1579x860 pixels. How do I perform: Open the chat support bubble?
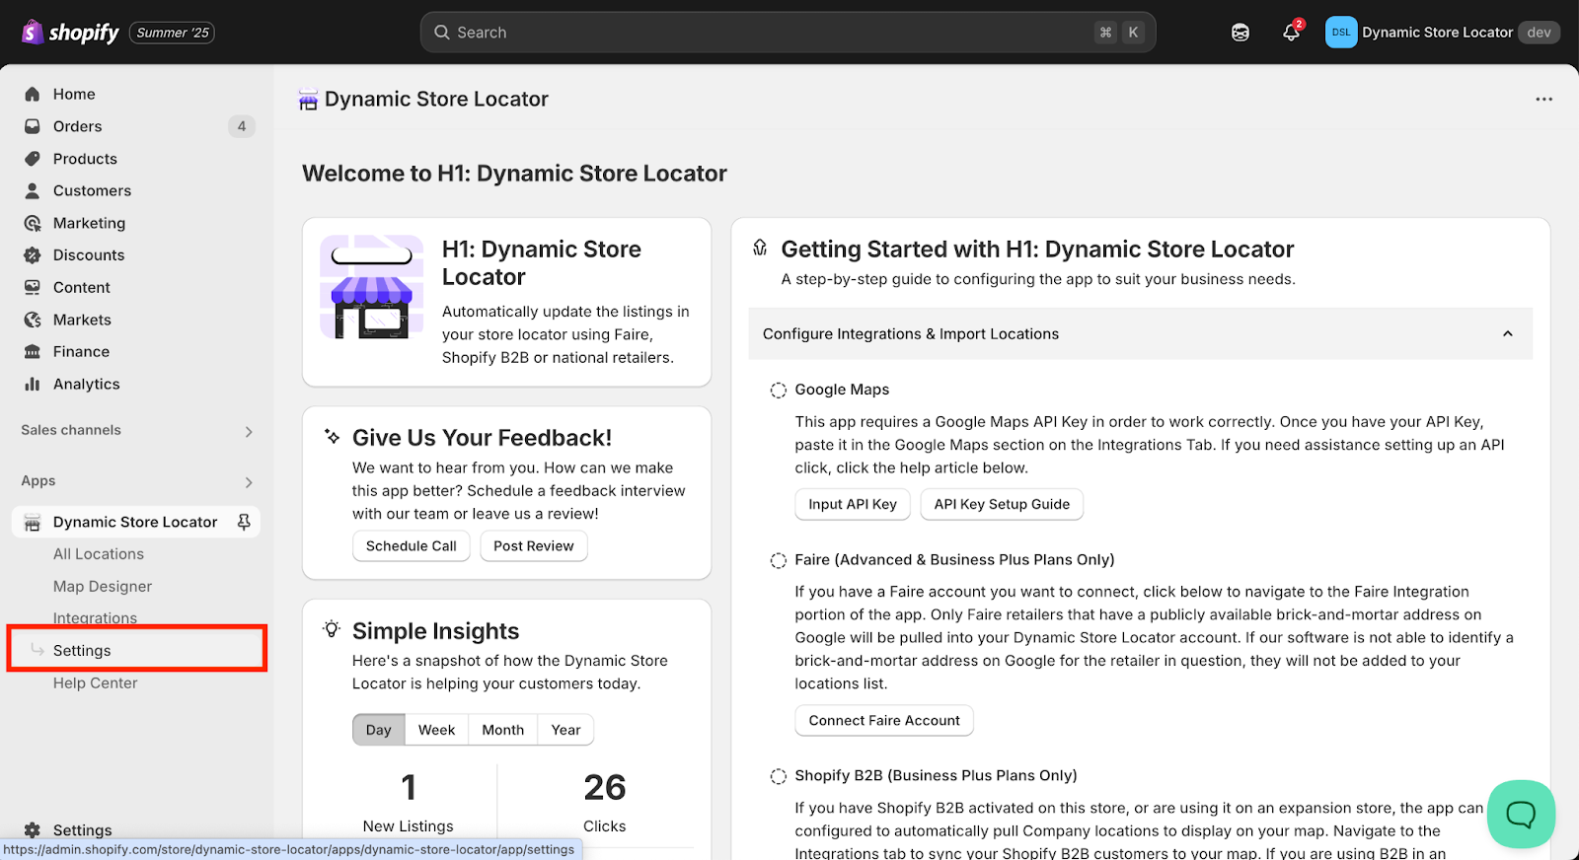pos(1521,814)
